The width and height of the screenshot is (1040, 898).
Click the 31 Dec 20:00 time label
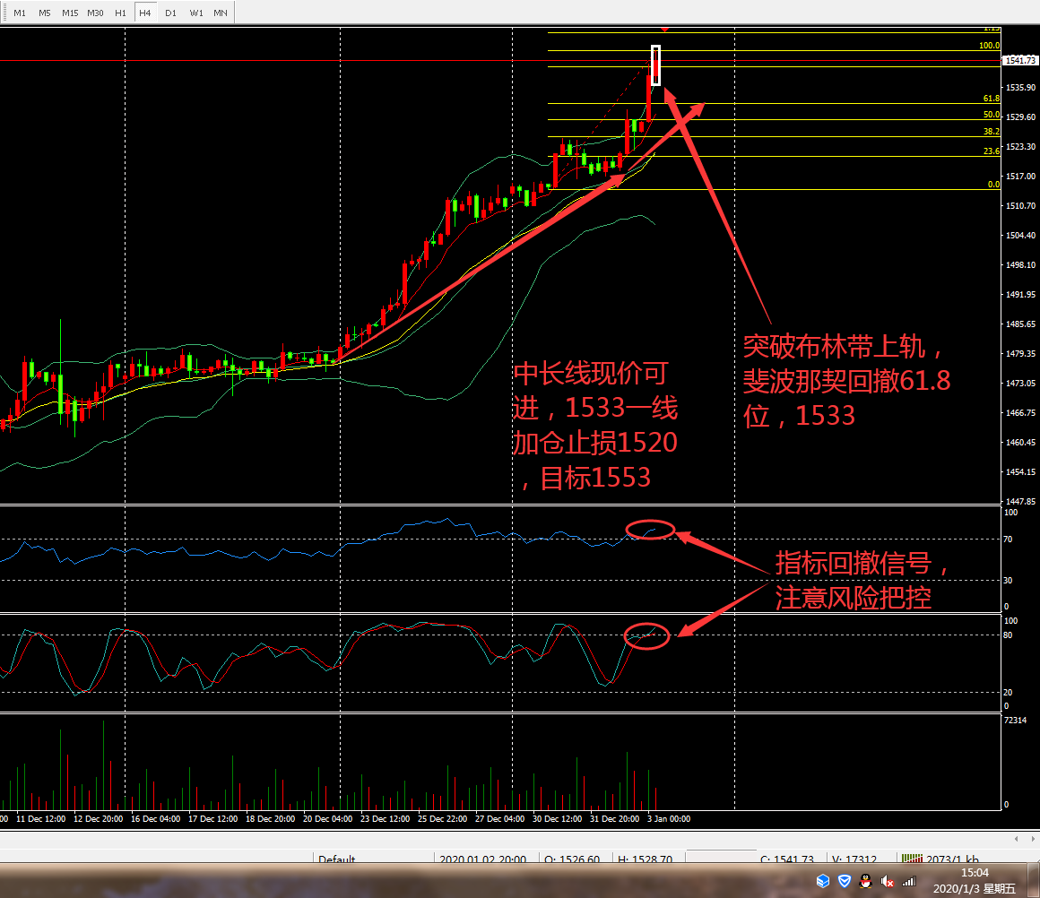(615, 819)
